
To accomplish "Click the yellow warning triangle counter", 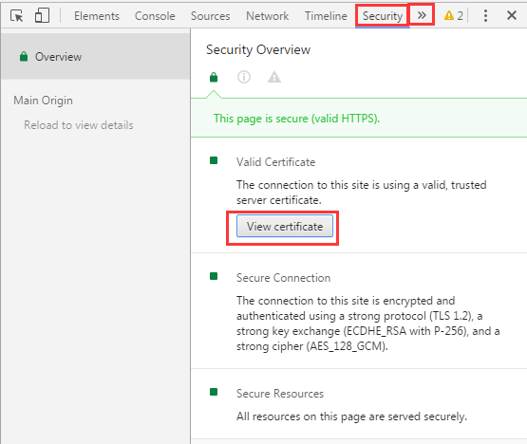I will tap(453, 15).
